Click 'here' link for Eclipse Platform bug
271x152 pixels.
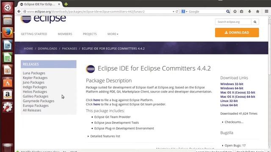(97, 100)
